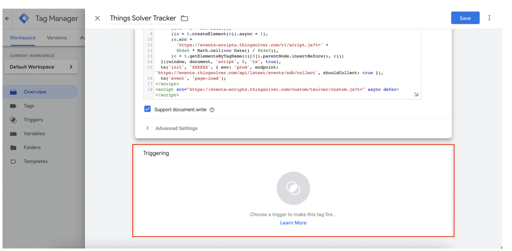Click the folder icon next to tag name
The width and height of the screenshot is (512, 251).
tap(184, 19)
